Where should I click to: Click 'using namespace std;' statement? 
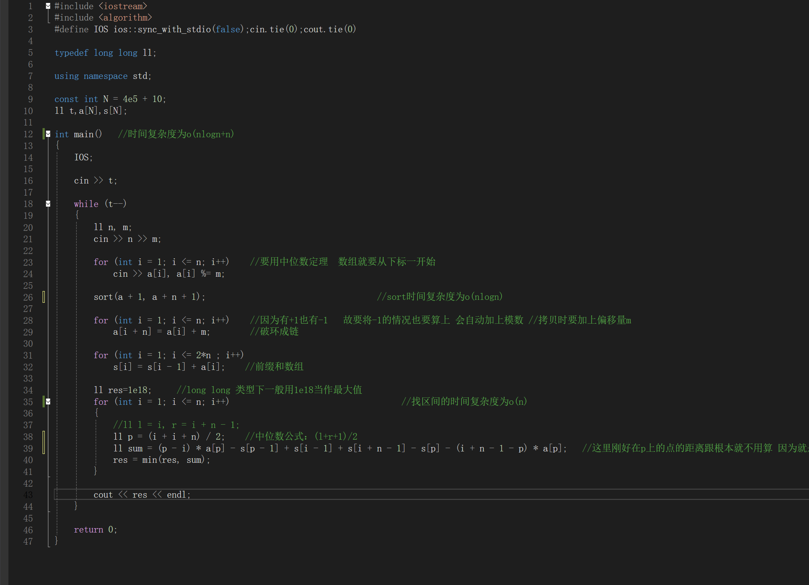pyautogui.click(x=103, y=76)
